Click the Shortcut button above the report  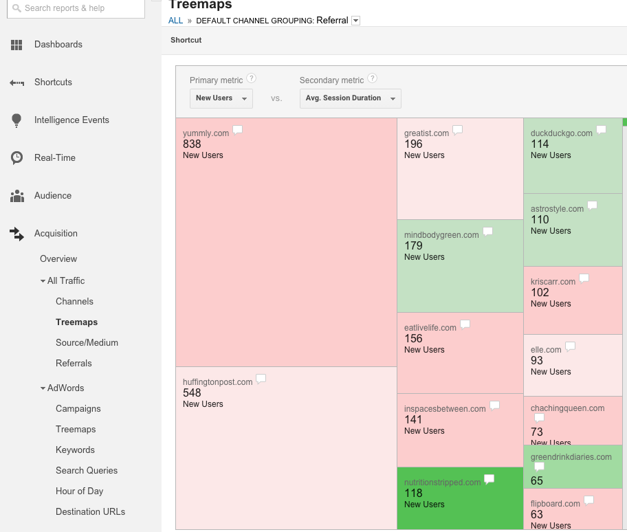[x=186, y=40]
